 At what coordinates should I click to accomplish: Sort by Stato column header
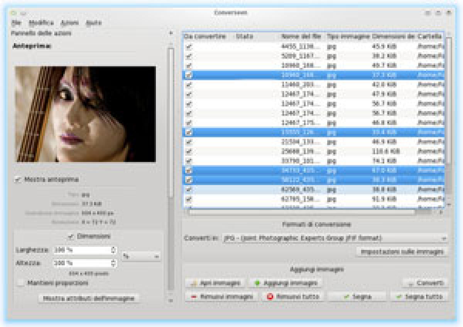[257, 37]
